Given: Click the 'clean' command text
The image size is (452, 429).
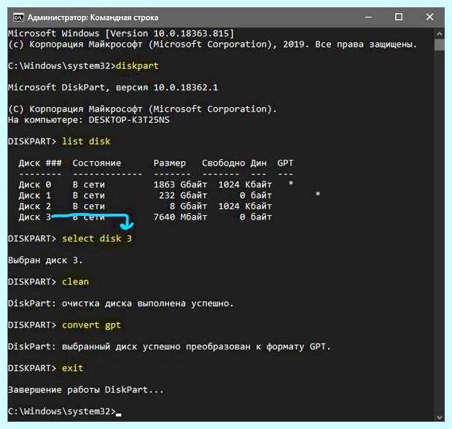Looking at the screenshot, I should click(75, 282).
